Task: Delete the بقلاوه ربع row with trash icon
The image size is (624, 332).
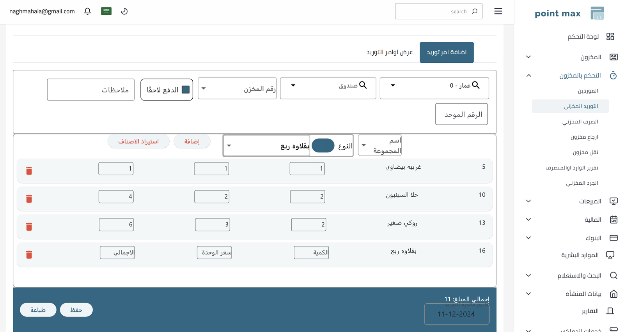Action: pos(29,255)
